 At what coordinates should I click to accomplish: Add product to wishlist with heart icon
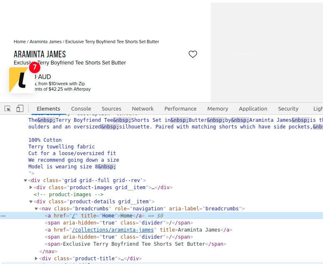coord(193,54)
